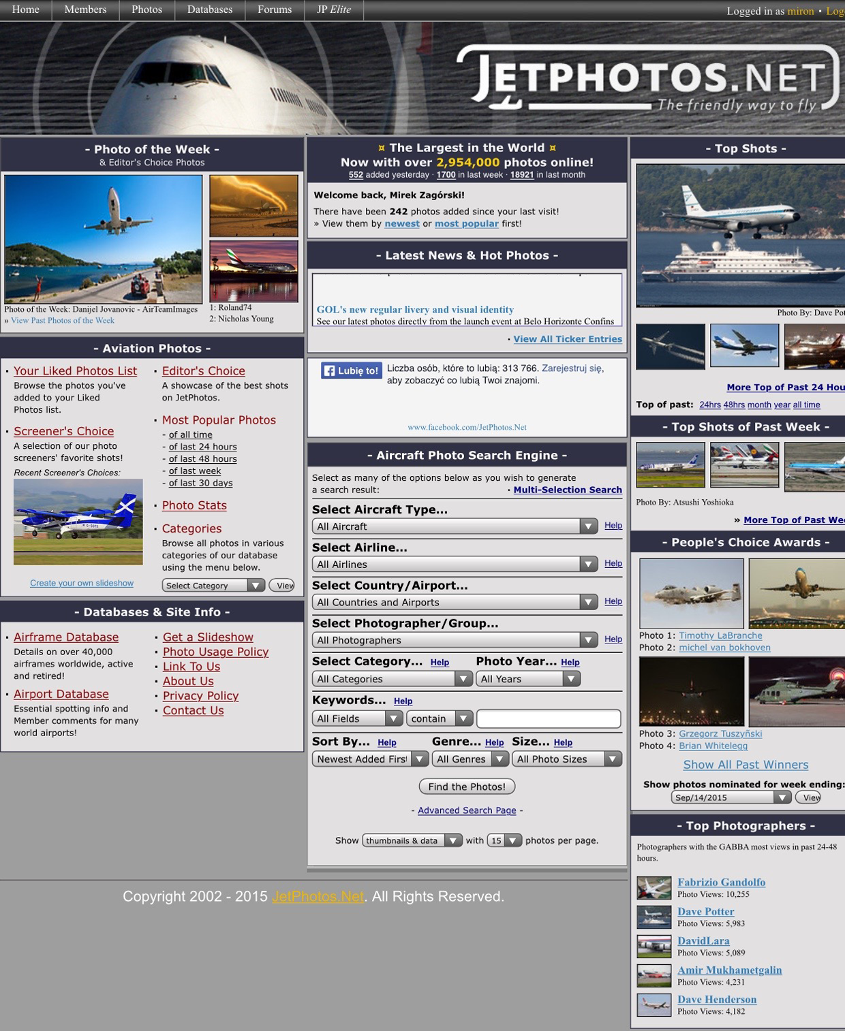Open the JP Elite menu item
The image size is (845, 1031).
pyautogui.click(x=334, y=10)
